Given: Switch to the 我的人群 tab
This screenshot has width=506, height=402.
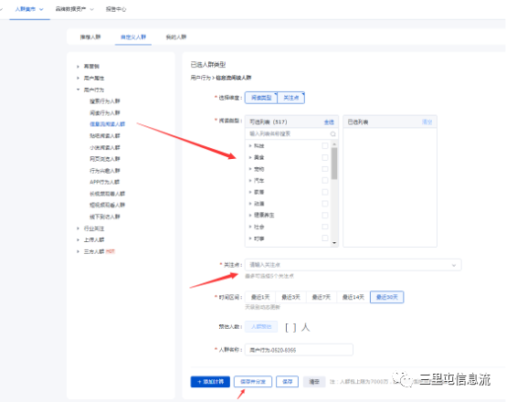Looking at the screenshot, I should coord(176,37).
